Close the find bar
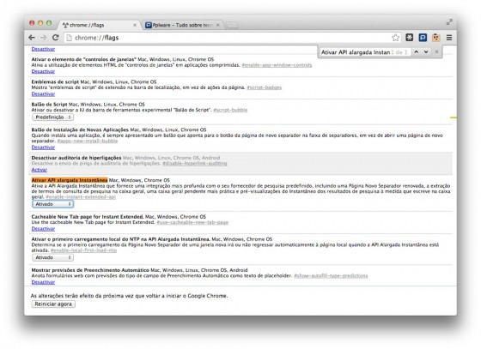 tap(436, 52)
